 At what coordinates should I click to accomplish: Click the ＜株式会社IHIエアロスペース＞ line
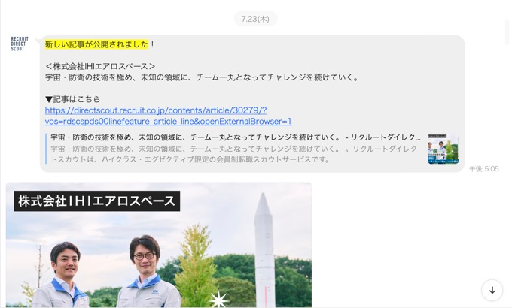pos(100,66)
